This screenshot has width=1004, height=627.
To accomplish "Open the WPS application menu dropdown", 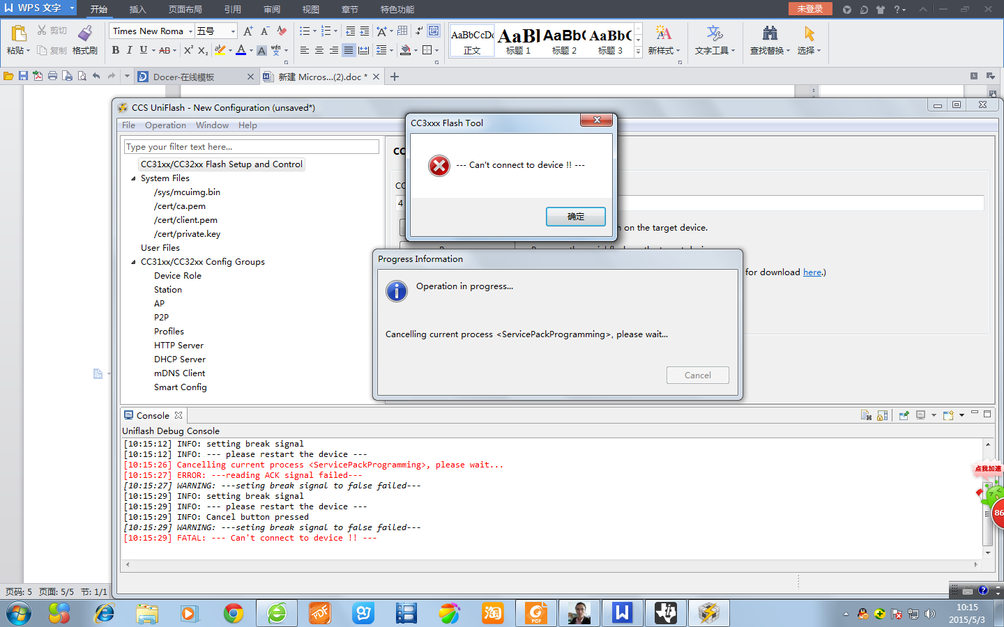I will (72, 8).
